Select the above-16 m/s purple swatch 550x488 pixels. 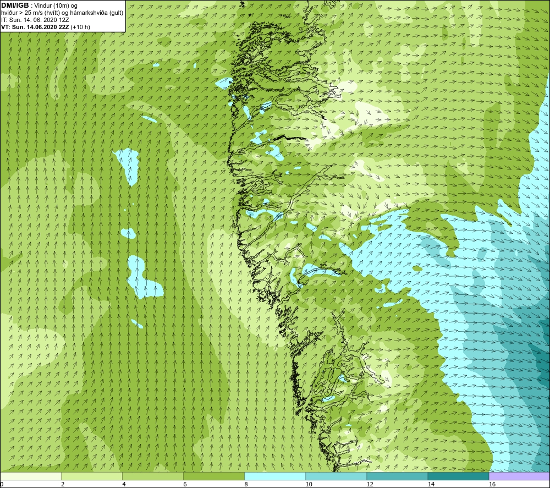(520, 476)
